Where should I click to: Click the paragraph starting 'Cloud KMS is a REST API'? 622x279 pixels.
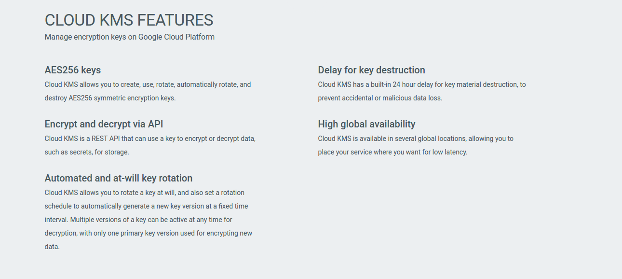(150, 145)
